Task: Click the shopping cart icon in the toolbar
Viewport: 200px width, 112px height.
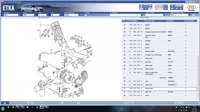Action: click(x=166, y=9)
